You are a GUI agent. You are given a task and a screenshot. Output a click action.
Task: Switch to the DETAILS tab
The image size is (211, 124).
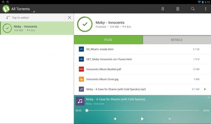tap(177, 40)
